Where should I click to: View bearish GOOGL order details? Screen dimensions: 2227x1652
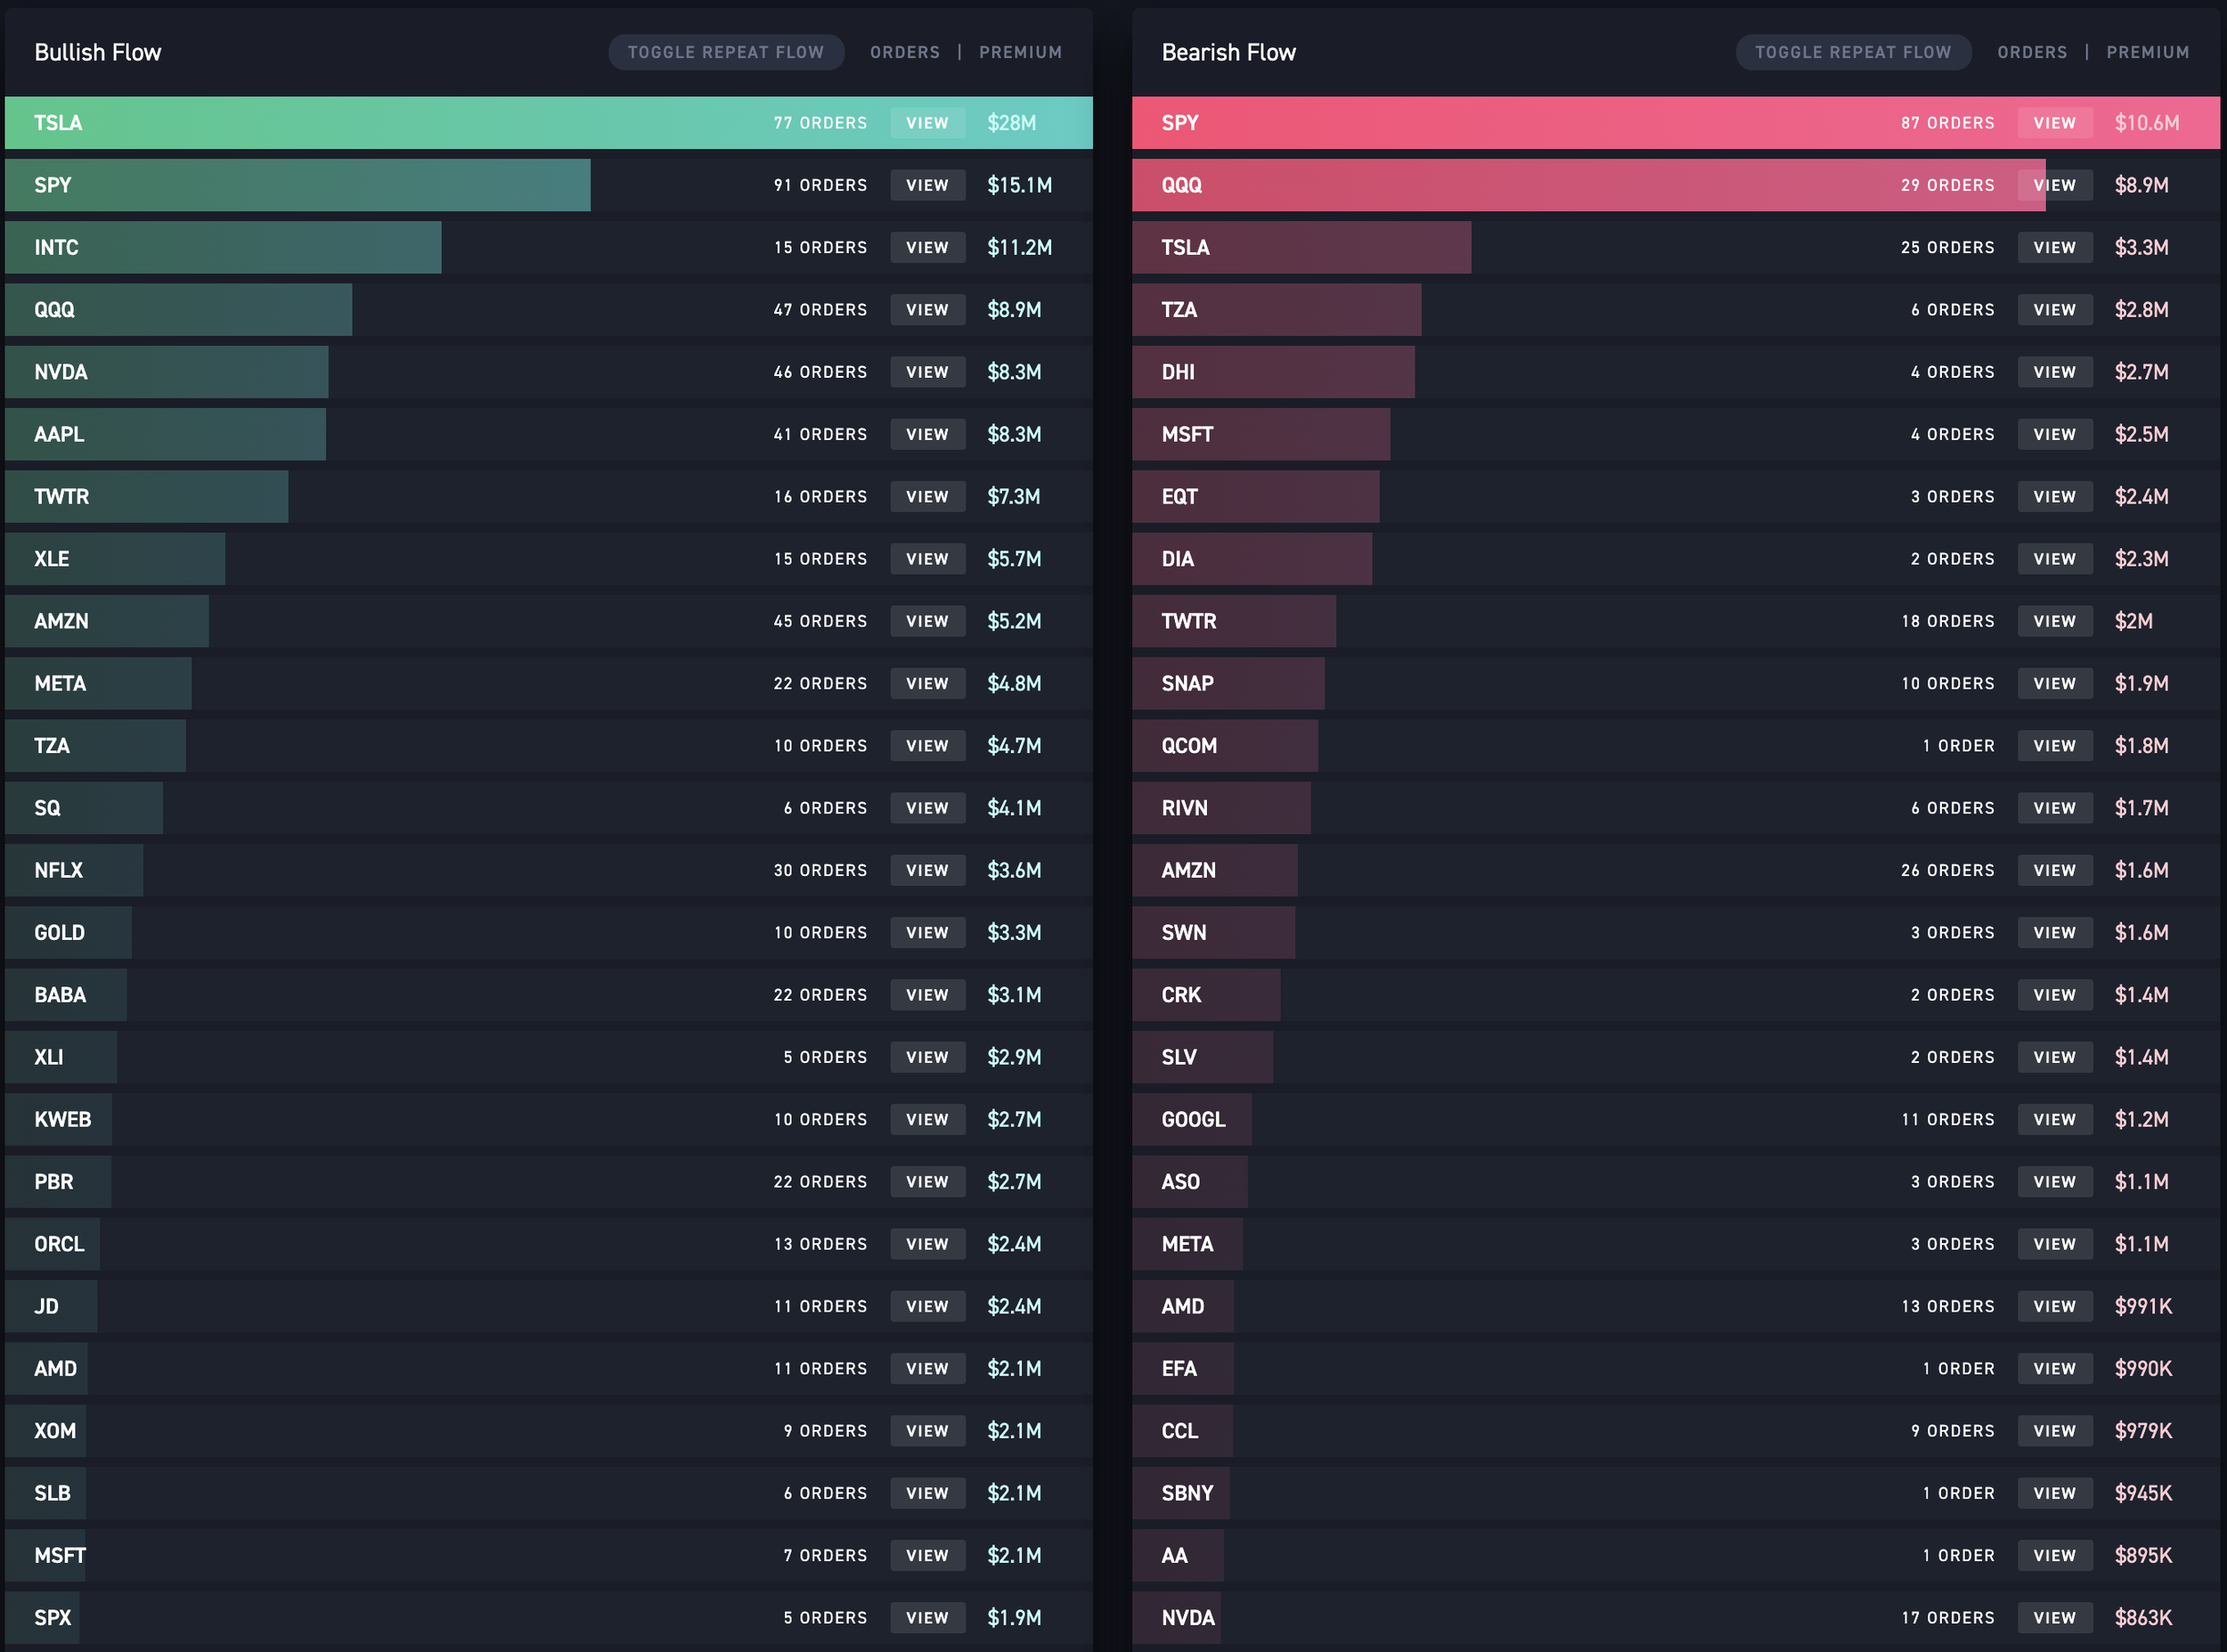tap(2054, 1119)
